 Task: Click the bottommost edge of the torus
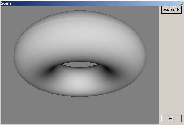[x=80, y=96]
